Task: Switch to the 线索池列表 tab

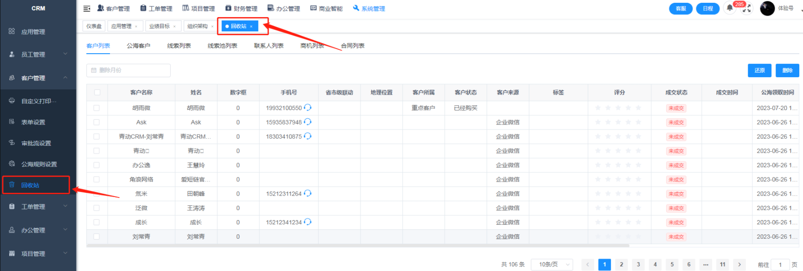Action: 222,46
